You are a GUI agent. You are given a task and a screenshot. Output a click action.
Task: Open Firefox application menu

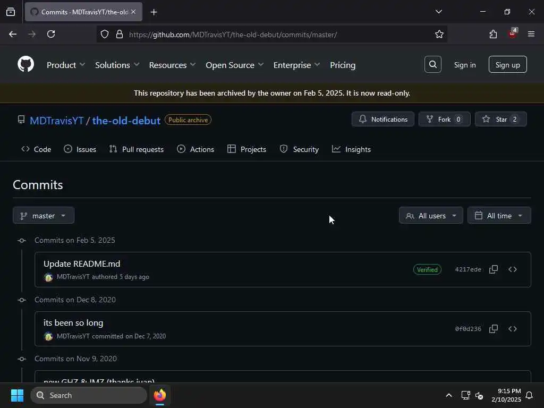tap(531, 34)
